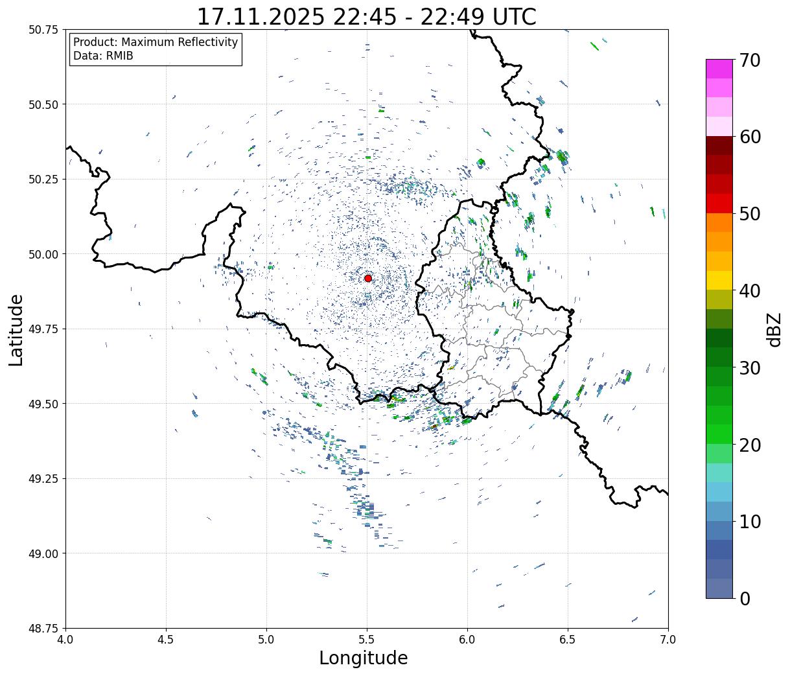Viewport: 790px width, 674px height.
Task: Click the 'Longitude' axis label
Action: click(364, 658)
